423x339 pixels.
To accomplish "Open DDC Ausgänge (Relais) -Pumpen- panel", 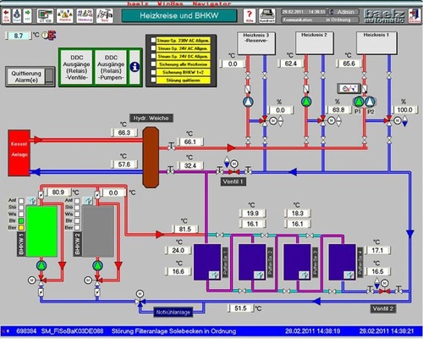I will tap(111, 67).
